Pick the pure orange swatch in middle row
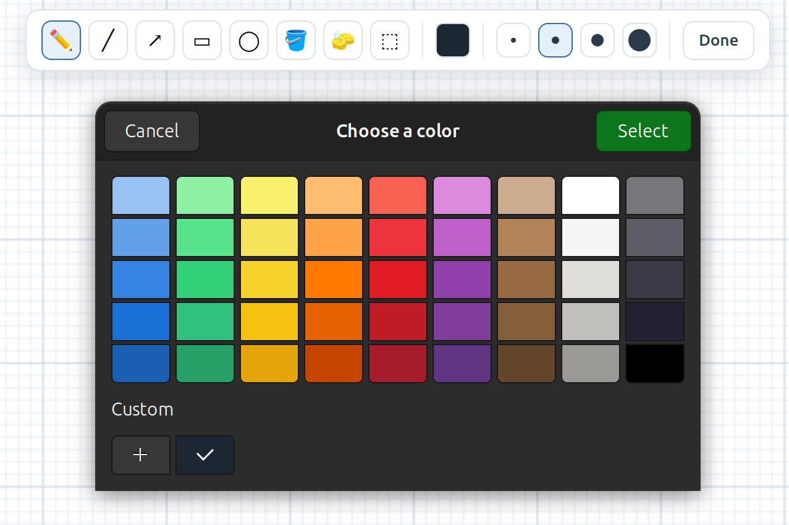The image size is (789, 525). click(334, 280)
